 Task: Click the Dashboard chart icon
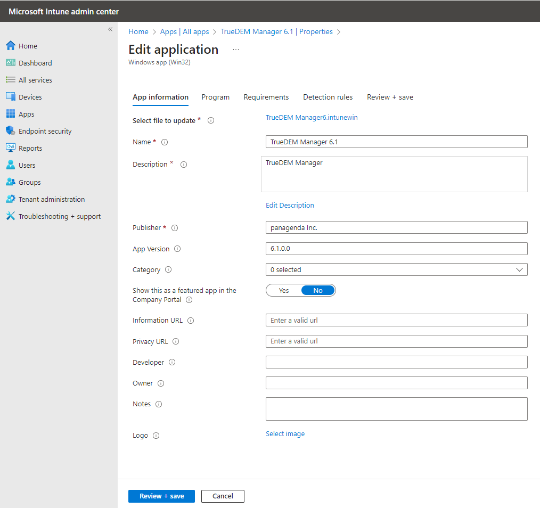coord(10,63)
